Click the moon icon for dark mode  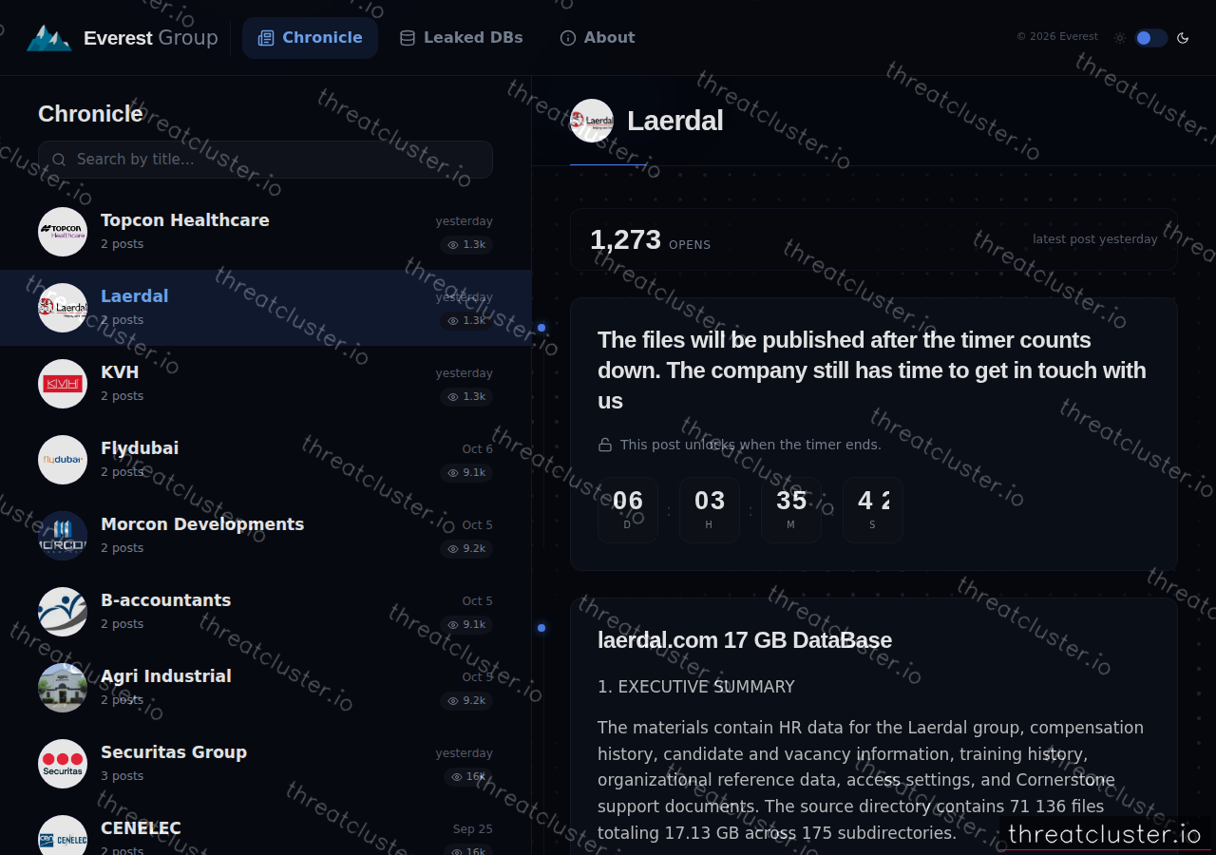click(1183, 38)
